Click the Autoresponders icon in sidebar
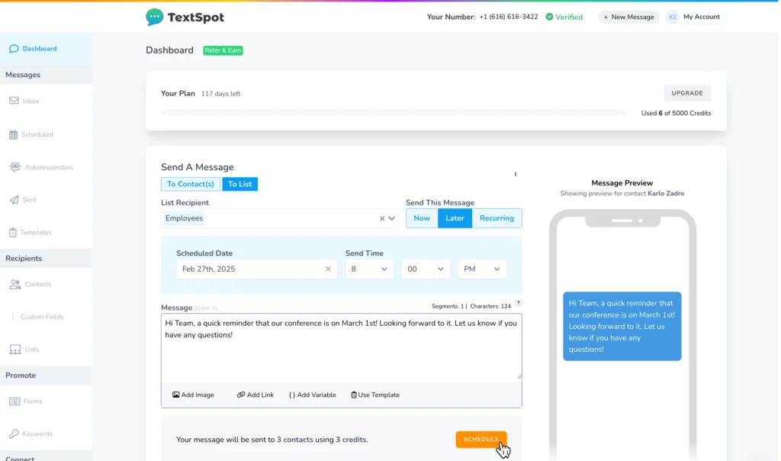The height and width of the screenshot is (461, 781). pyautogui.click(x=15, y=167)
